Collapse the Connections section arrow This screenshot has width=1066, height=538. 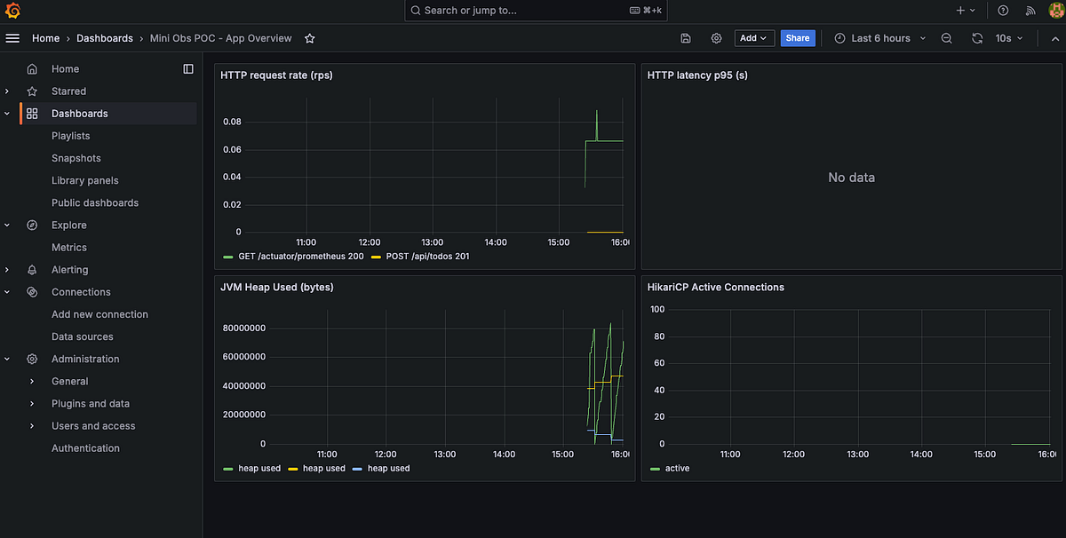click(x=7, y=292)
